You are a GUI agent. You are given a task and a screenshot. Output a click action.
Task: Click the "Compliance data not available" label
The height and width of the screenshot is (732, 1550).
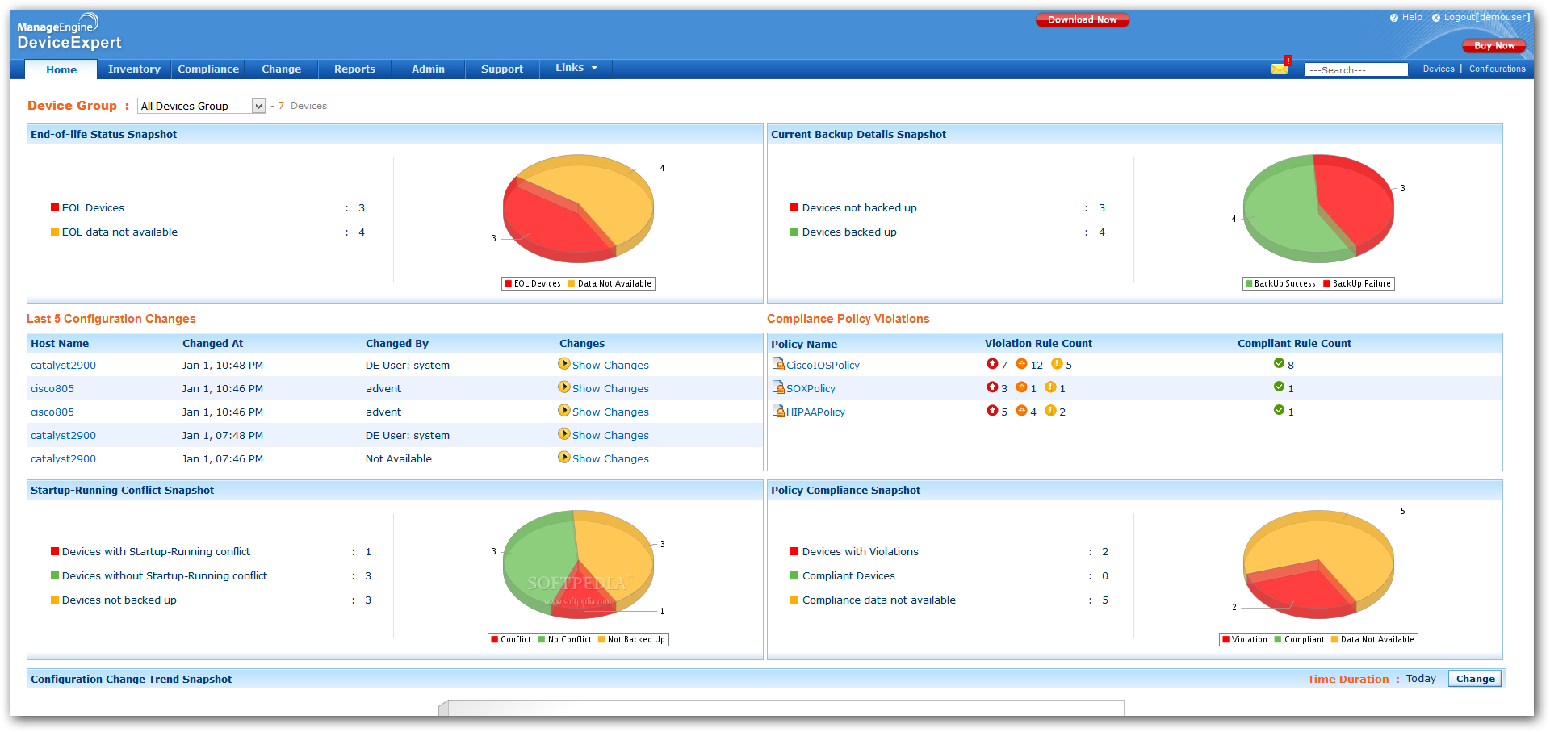[x=878, y=600]
